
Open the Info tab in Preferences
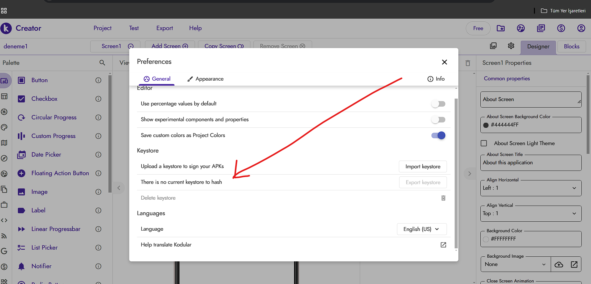point(436,79)
